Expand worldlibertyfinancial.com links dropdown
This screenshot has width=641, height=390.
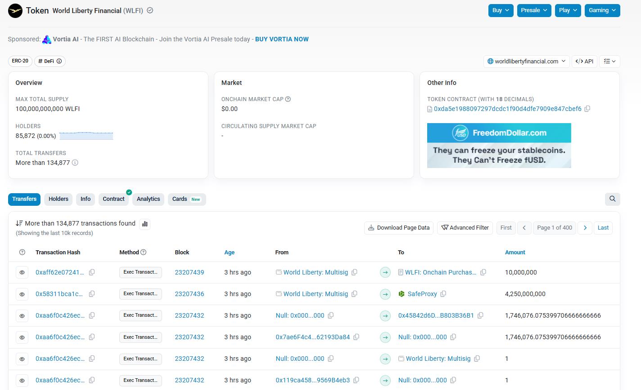pyautogui.click(x=527, y=61)
